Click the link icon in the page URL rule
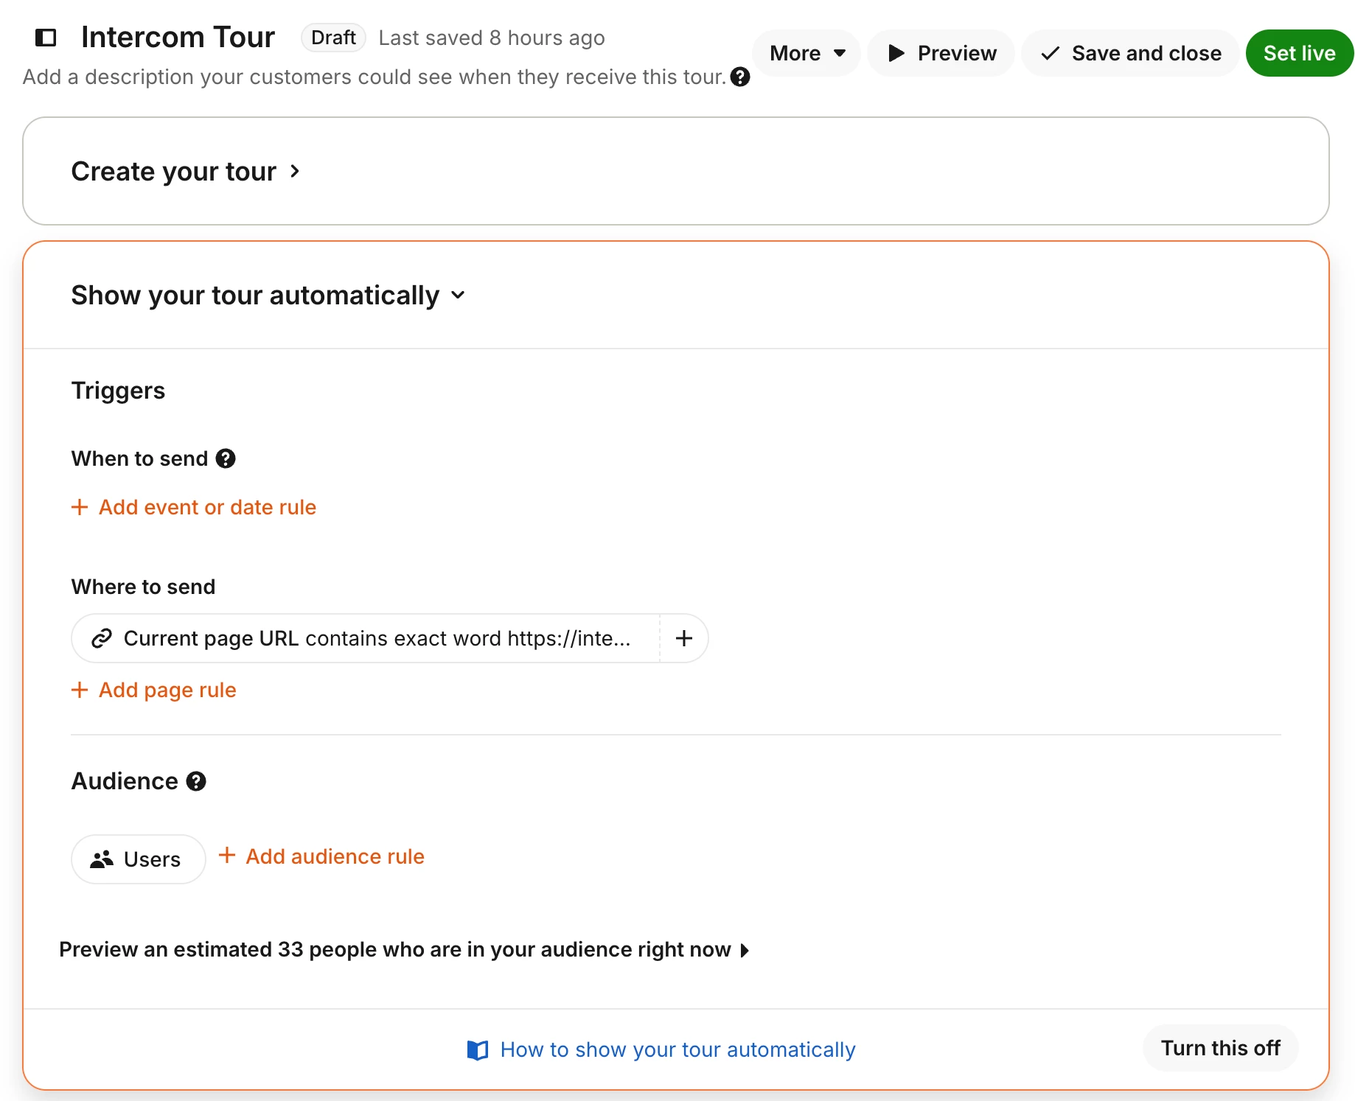This screenshot has height=1101, width=1355. (102, 638)
